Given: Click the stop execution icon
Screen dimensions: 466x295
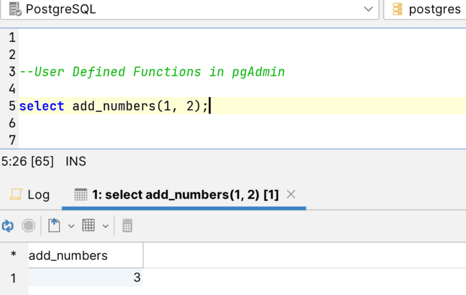Looking at the screenshot, I should coord(29,226).
